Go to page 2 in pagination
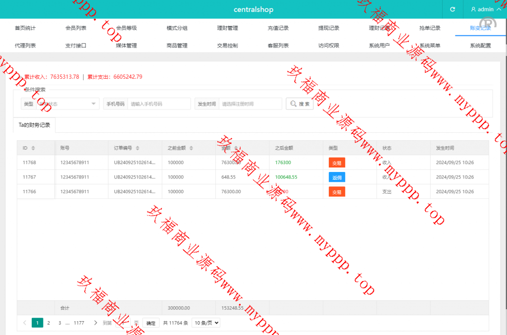The image size is (507, 335). coord(49,323)
